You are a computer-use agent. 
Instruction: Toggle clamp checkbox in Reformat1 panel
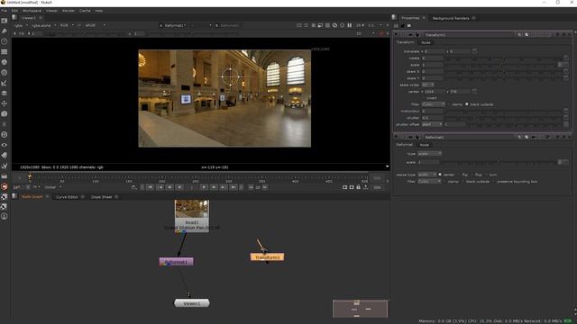444,182
